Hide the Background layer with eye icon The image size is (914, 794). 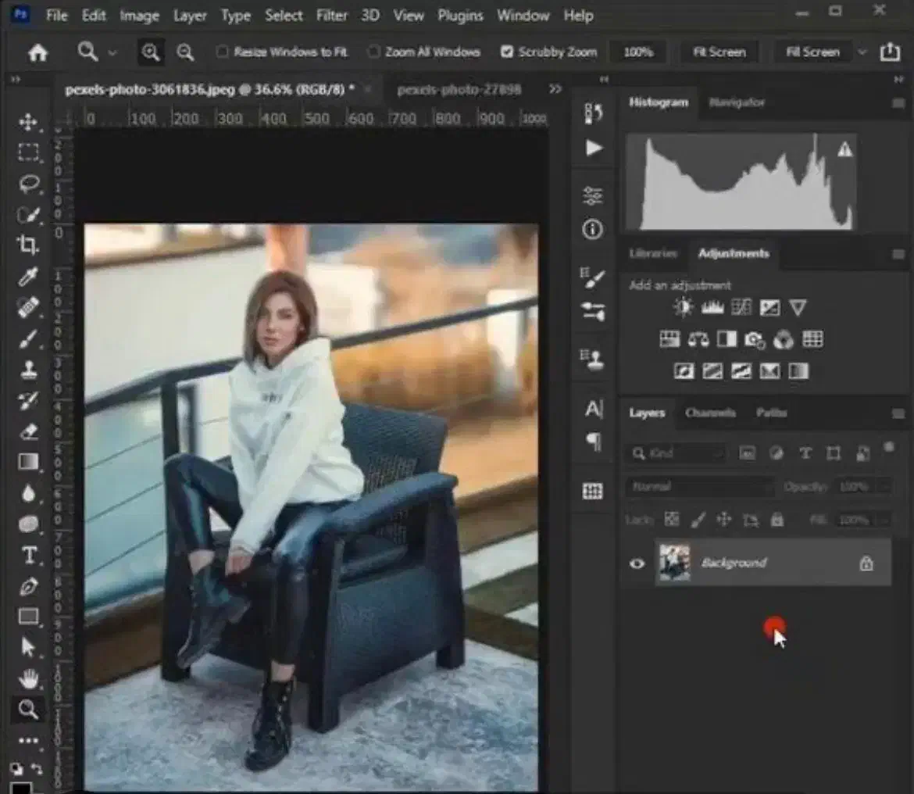point(637,563)
